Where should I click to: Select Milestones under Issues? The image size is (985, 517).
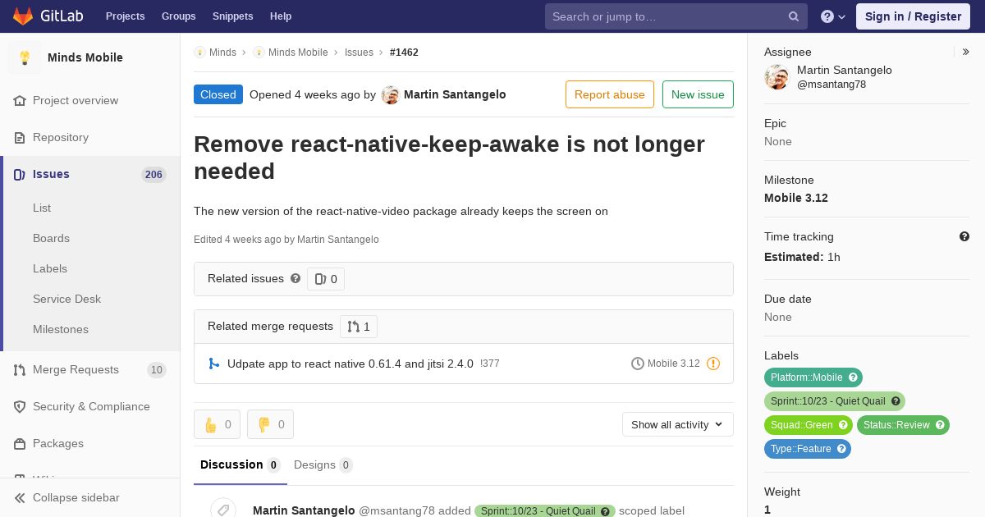coord(61,329)
